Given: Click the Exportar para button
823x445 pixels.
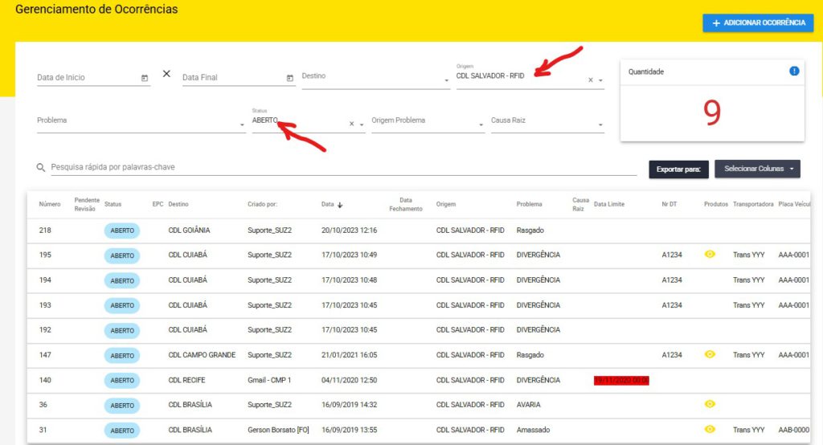Looking at the screenshot, I should pos(678,169).
